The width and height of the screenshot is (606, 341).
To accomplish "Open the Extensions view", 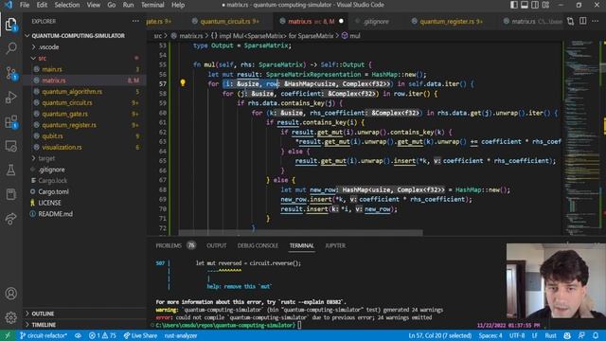I will 10,122.
